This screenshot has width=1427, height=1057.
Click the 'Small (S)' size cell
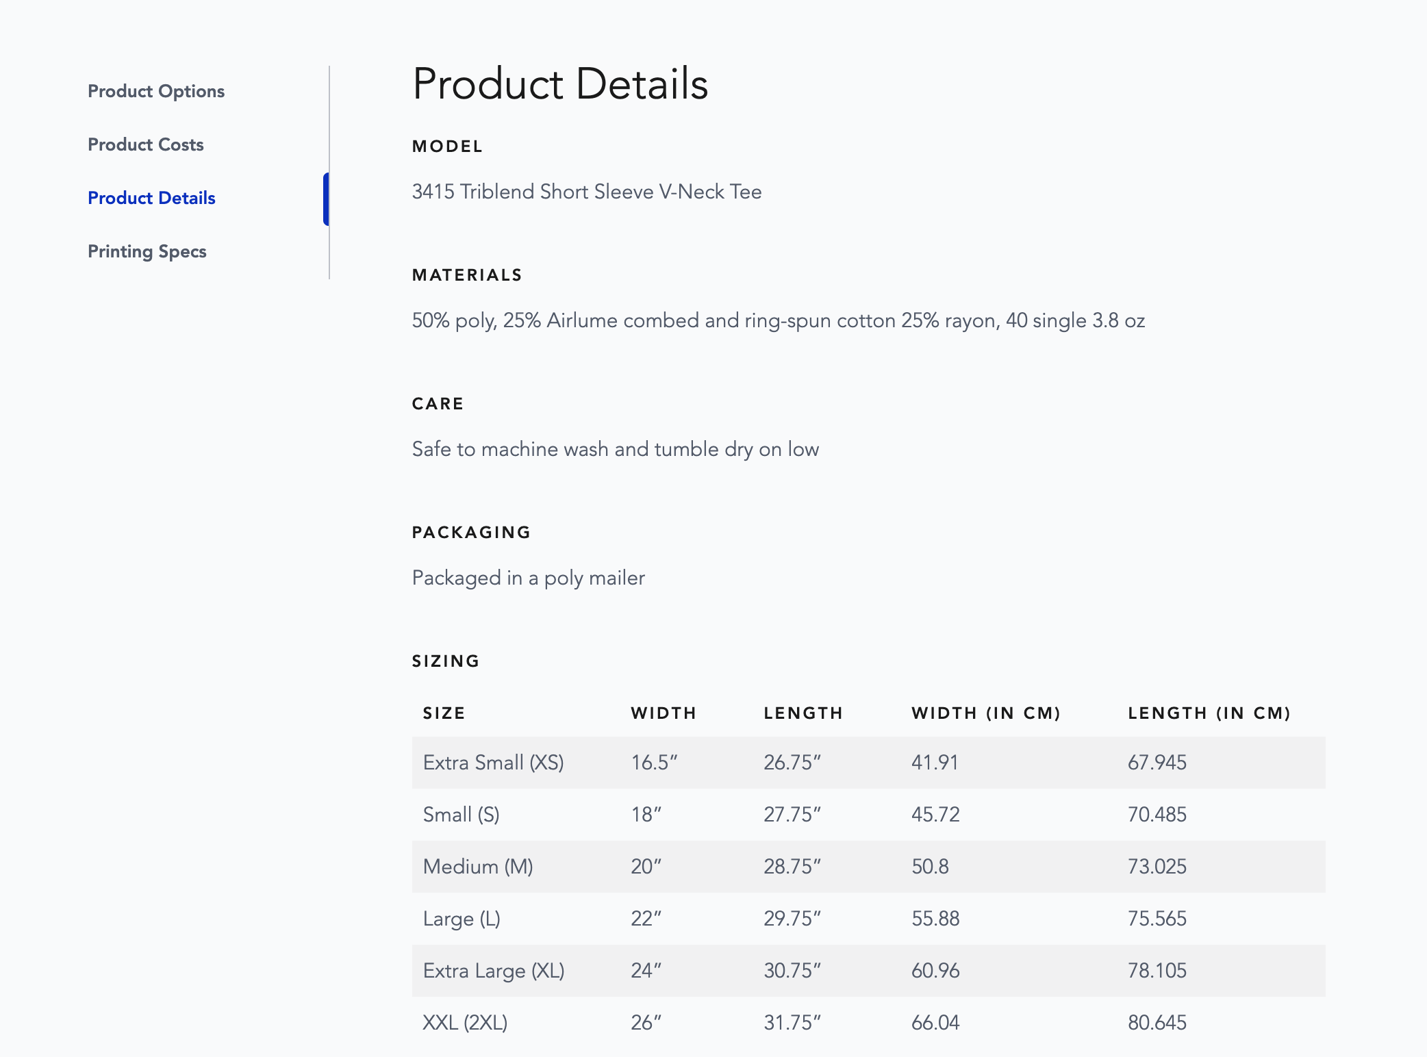click(462, 815)
